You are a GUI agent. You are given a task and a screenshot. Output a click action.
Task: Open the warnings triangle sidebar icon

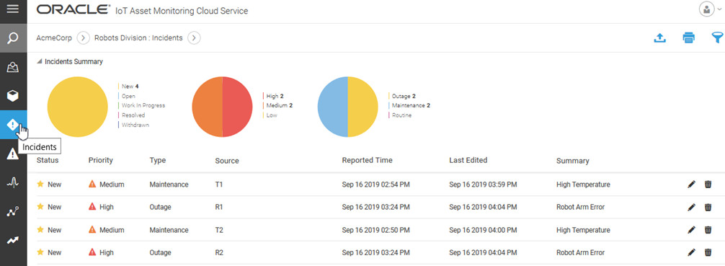[x=14, y=154]
